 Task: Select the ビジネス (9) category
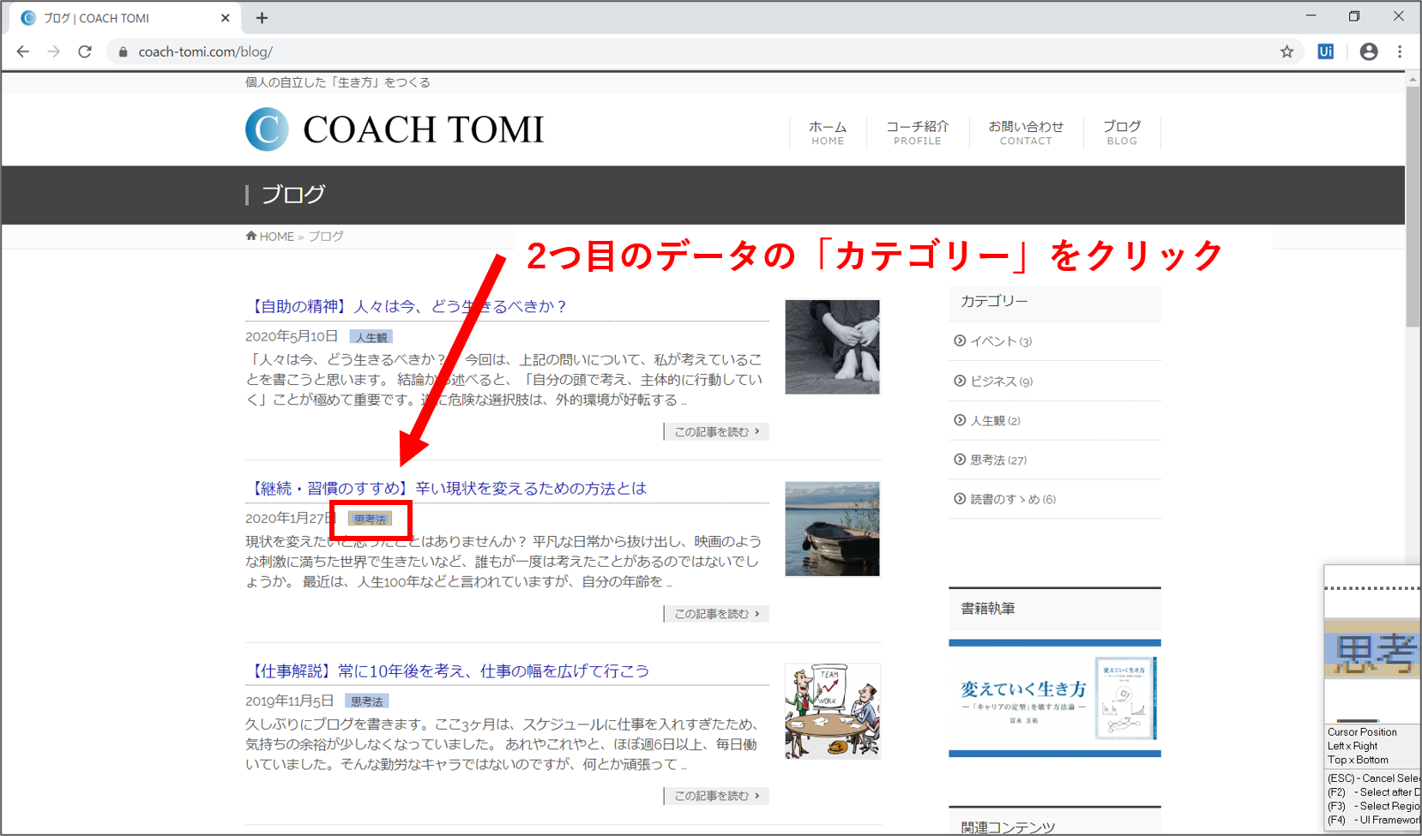pos(1001,382)
